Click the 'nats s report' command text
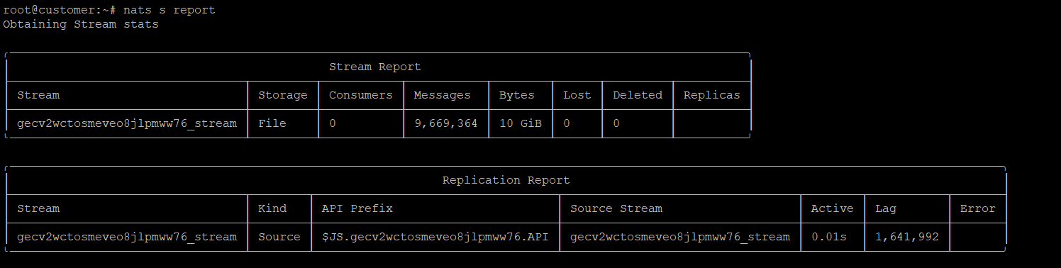This screenshot has height=268, width=1061. (169, 10)
